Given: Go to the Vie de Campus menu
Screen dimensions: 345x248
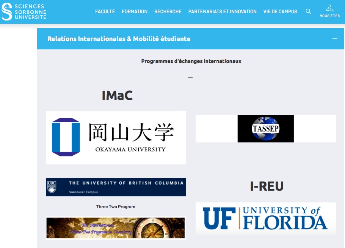Looking at the screenshot, I should coord(280,12).
